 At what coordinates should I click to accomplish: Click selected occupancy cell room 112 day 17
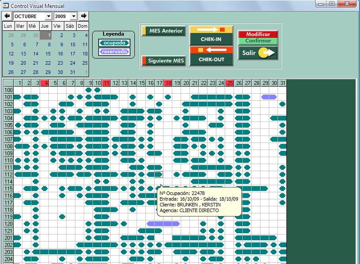(159, 175)
